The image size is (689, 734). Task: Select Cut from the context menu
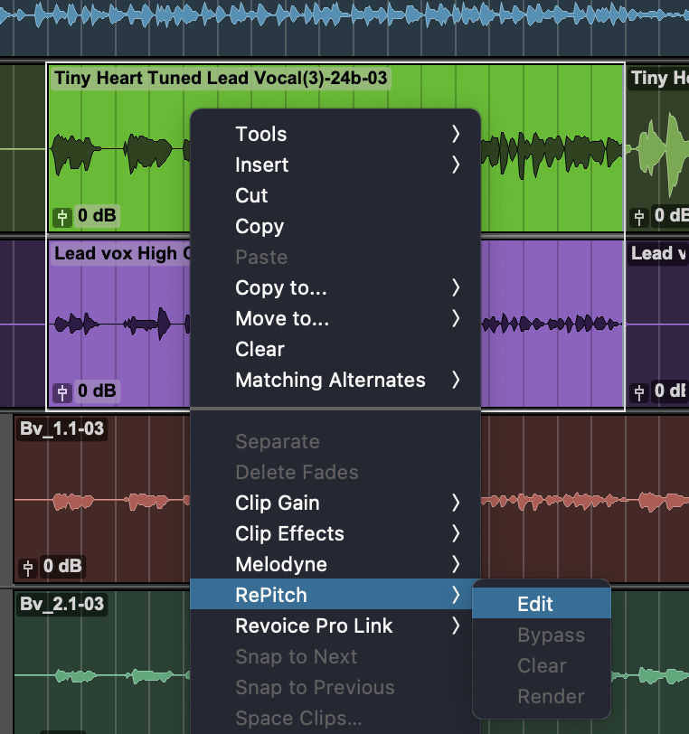(251, 195)
